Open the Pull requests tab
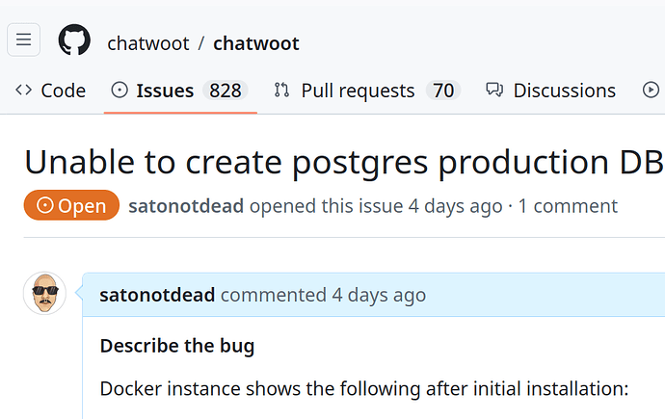The image size is (665, 419). point(358,91)
